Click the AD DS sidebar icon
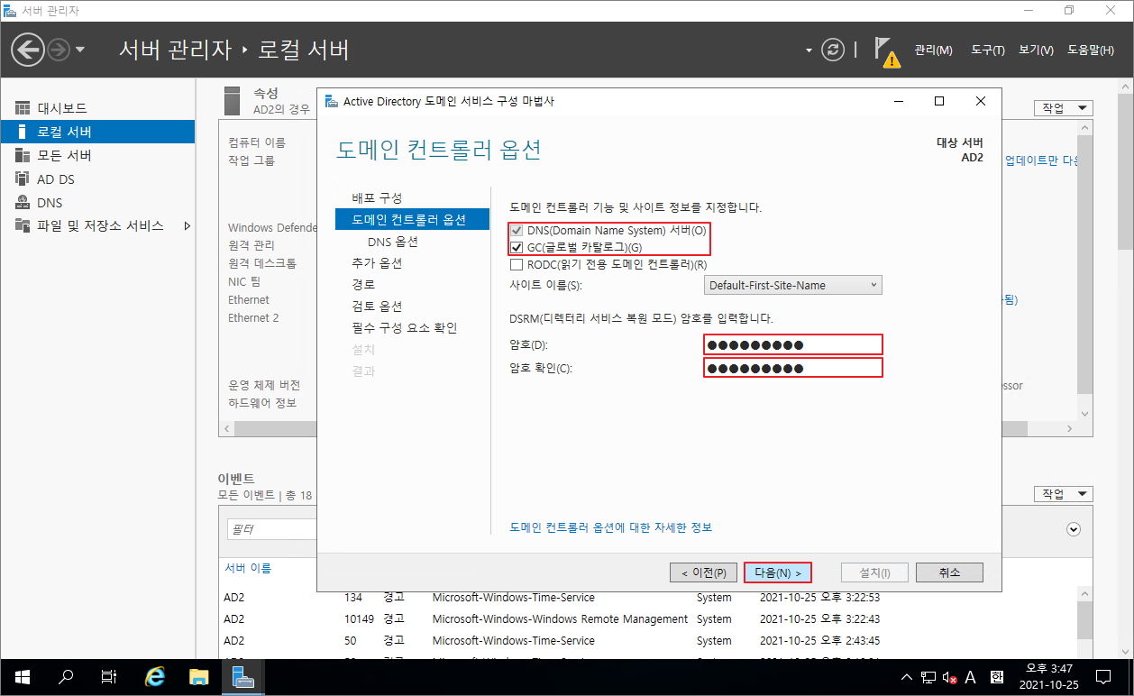Screen dimensions: 1134x696 click(23, 179)
